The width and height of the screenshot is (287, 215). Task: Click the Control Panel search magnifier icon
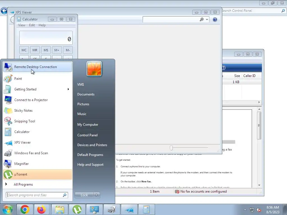pos(283,11)
